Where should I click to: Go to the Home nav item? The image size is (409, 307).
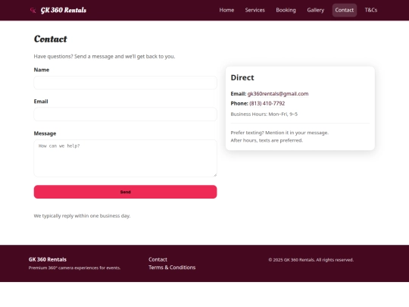(x=226, y=10)
